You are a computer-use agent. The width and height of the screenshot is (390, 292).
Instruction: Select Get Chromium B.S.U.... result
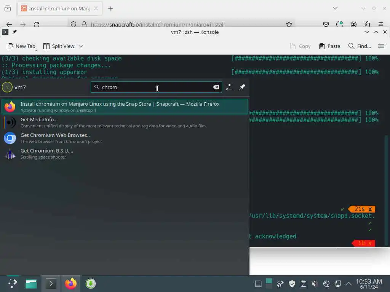(125, 154)
